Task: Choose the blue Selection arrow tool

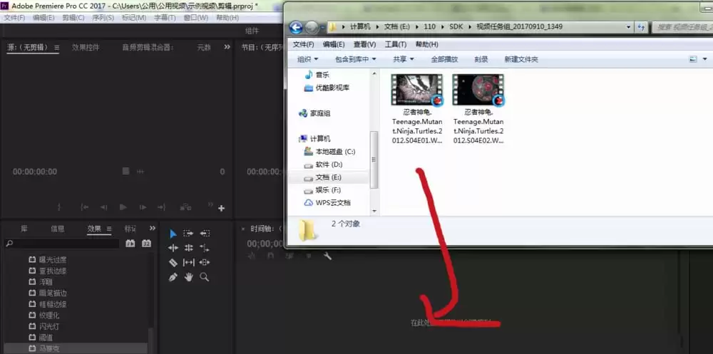Action: (173, 234)
